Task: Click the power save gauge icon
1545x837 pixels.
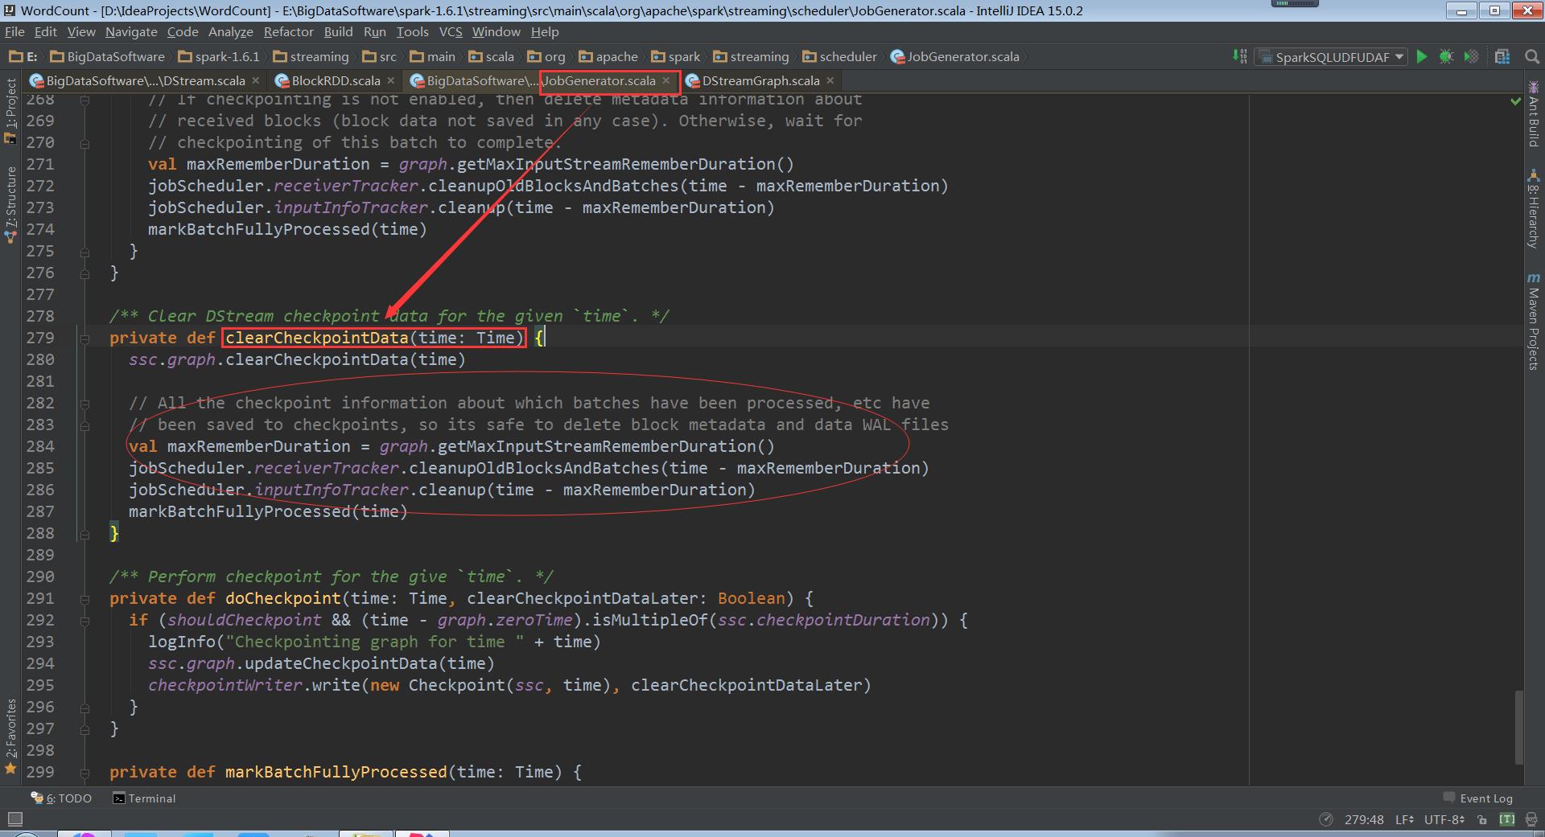Action: click(x=1326, y=819)
